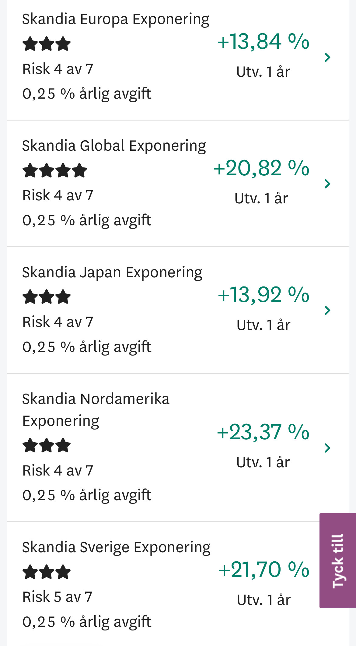Image resolution: width=356 pixels, height=646 pixels.
Task: Tap the star rating of Skandia Sverige Exponering
Action: pos(47,572)
